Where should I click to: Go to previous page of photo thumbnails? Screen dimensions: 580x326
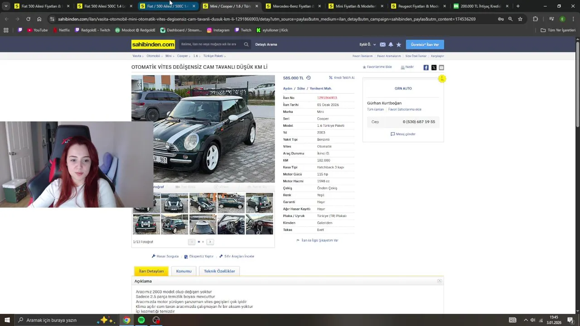click(x=192, y=242)
